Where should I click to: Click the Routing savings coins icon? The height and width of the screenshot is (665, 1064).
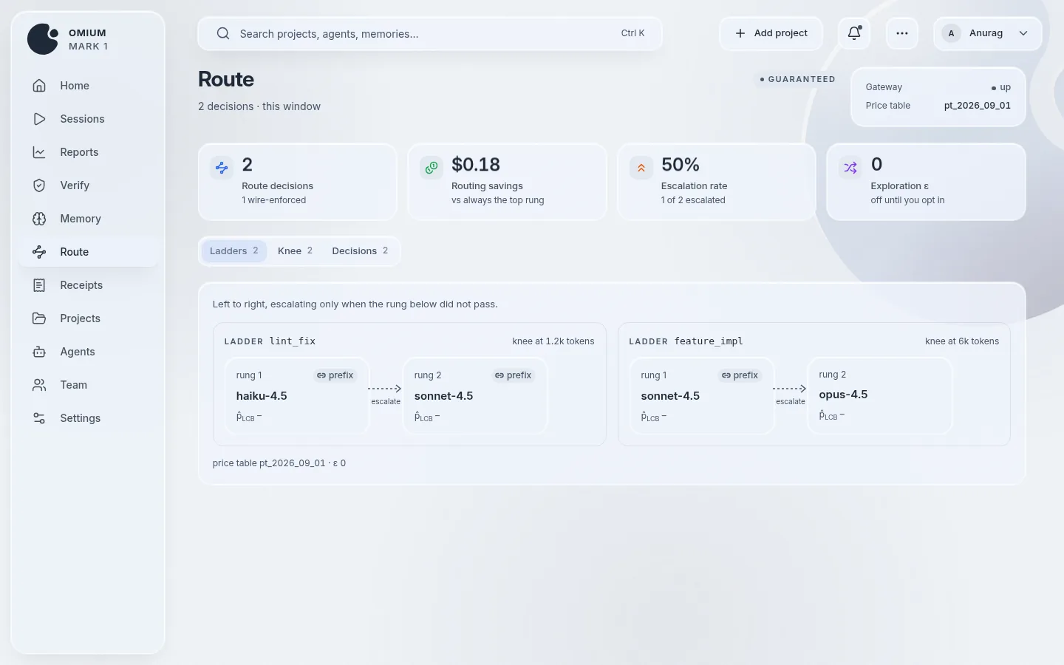point(432,168)
